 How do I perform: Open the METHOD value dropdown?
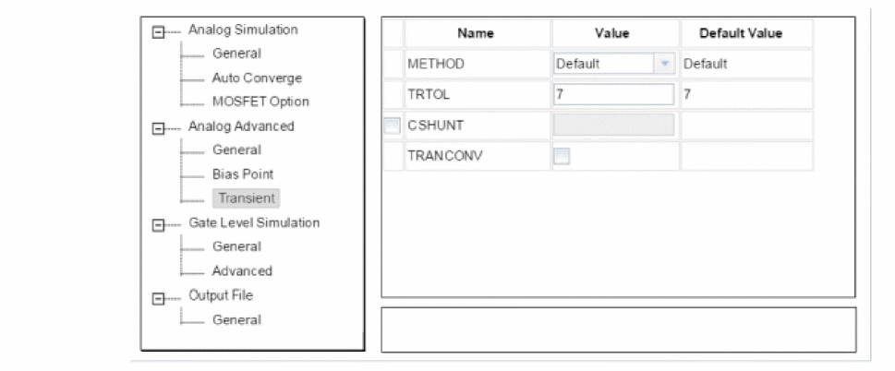click(x=663, y=64)
